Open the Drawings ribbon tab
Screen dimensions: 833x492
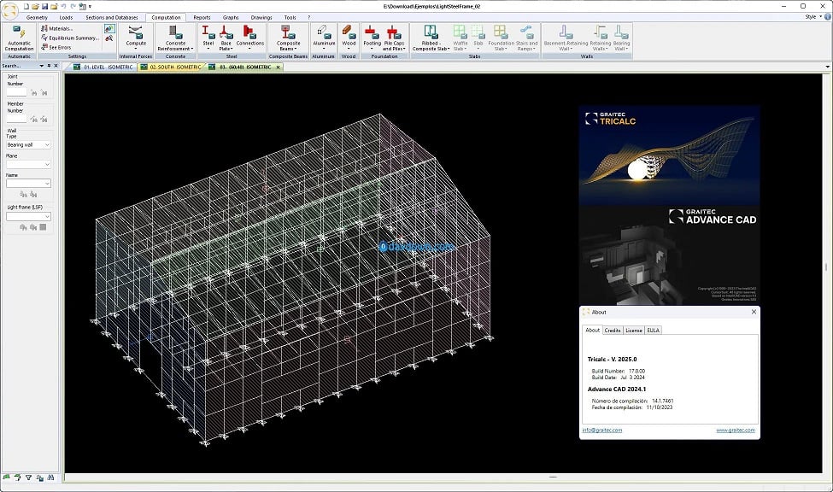click(261, 18)
